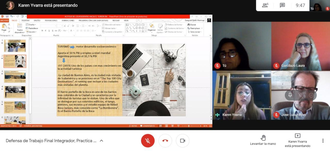Toggle the camera video button
Screen dimensions: 330x151
pos(183,141)
